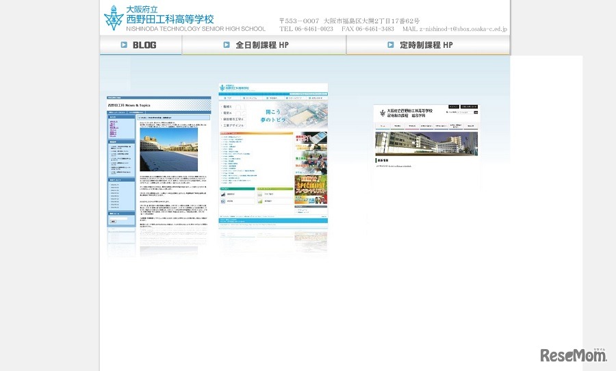Click the TEL 06-6461-0023 phone number
The height and width of the screenshot is (371, 616).
(x=306, y=29)
